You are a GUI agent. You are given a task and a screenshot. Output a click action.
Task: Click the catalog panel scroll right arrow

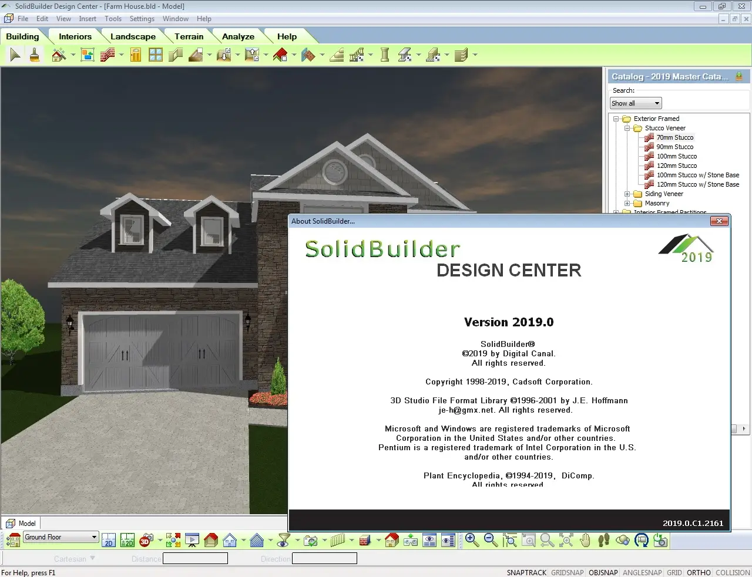[x=744, y=428]
